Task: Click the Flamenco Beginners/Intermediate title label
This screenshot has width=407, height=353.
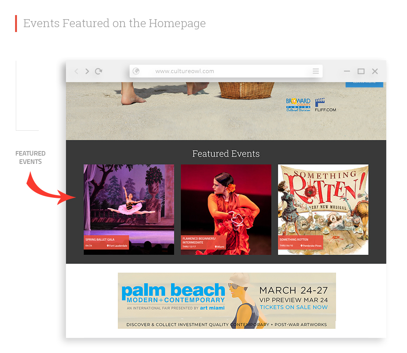Action: pos(199,240)
